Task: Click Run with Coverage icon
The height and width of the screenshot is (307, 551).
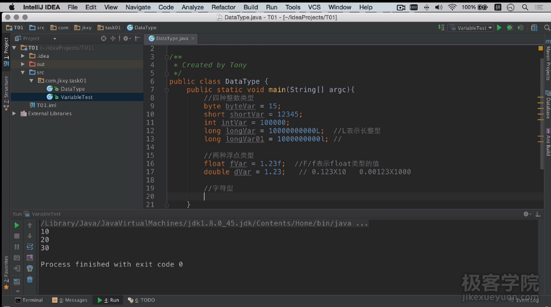Action: point(521,28)
